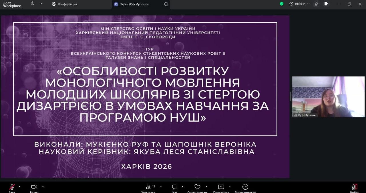Open the three-dots menu on screen share tab
The width and height of the screenshot is (366, 193).
click(x=166, y=4)
